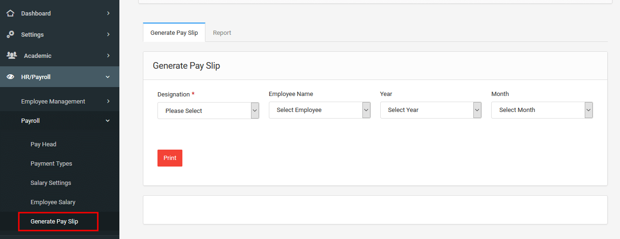Image resolution: width=620 pixels, height=239 pixels.
Task: Click the Settings gears icon
Action: tap(10, 34)
